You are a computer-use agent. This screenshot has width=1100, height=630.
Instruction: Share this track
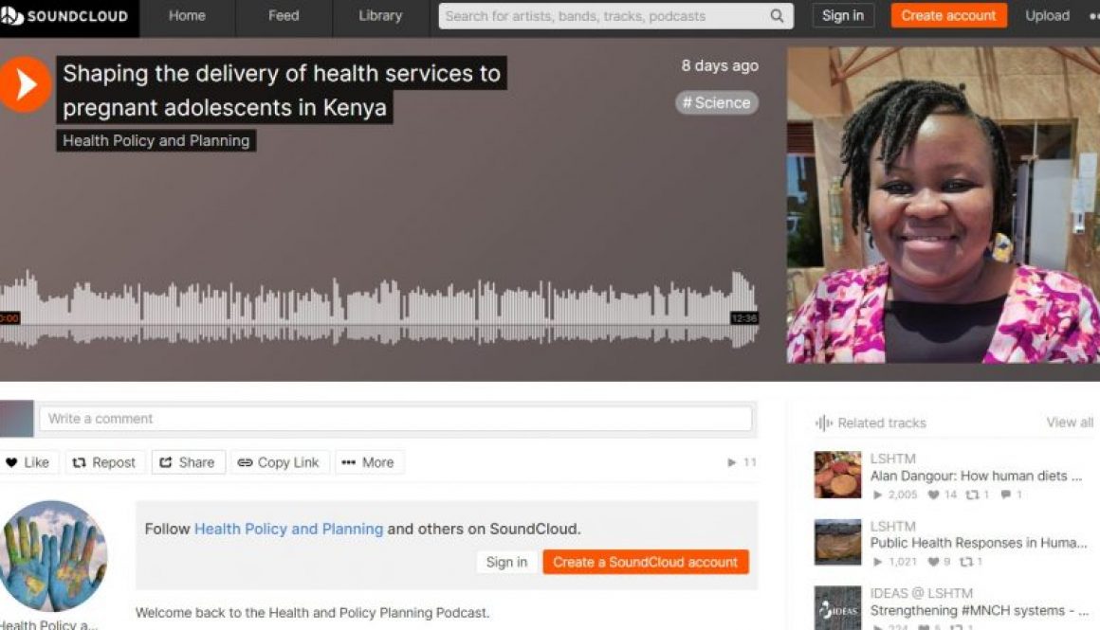click(188, 462)
